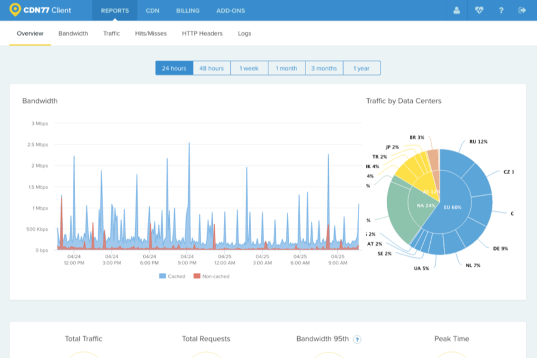The image size is (537, 358).
Task: Click the AT 2% pie label
Action: click(374, 244)
